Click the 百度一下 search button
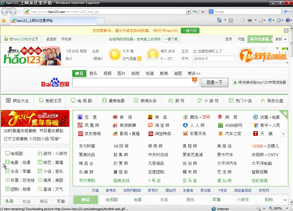The image size is (293, 211). click(x=214, y=82)
